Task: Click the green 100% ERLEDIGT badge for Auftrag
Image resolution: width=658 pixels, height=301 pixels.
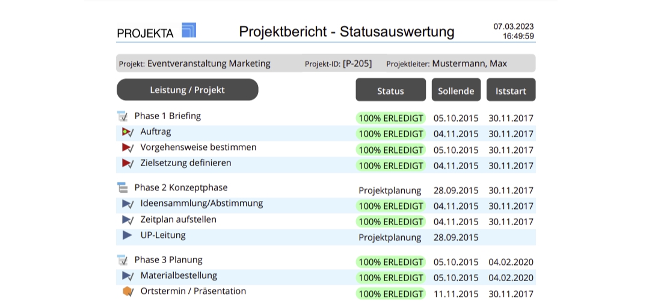Action: pos(390,134)
